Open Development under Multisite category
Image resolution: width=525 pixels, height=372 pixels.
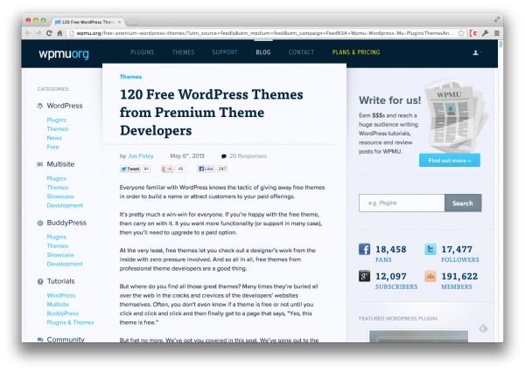point(65,205)
